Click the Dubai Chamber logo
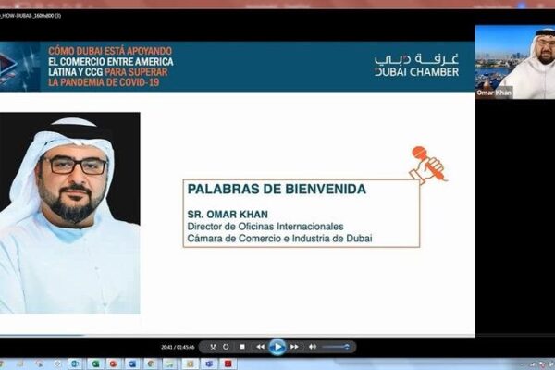Viewport: 555px width, 370px height. point(416,65)
